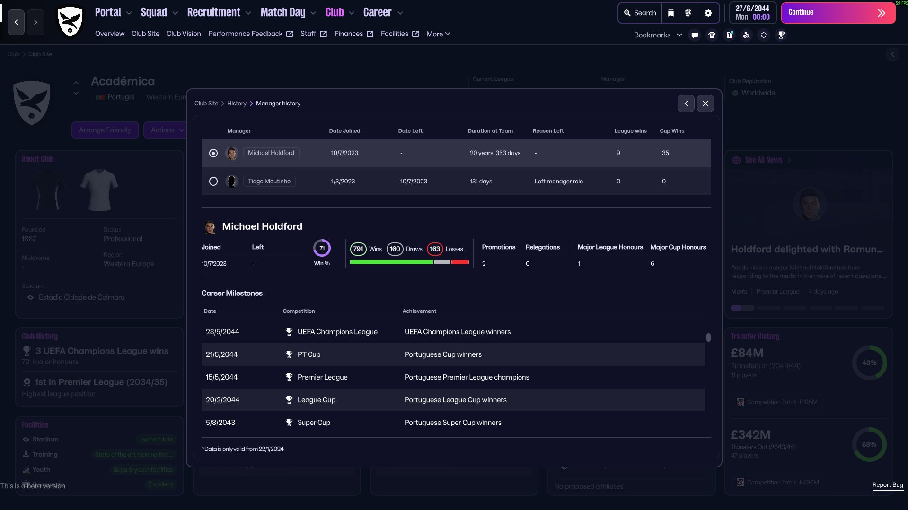The width and height of the screenshot is (908, 510).
Task: Expand the Squad menu chevron
Action: click(176, 13)
